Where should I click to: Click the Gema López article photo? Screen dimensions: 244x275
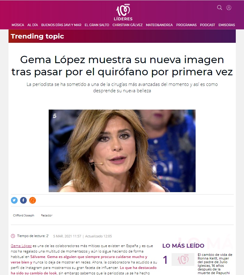(x=122, y=151)
